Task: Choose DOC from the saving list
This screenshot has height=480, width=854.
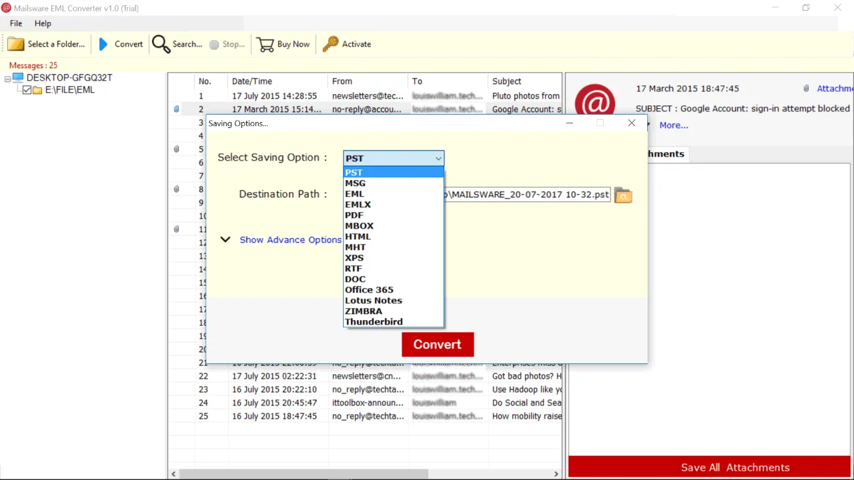Action: [x=394, y=279]
